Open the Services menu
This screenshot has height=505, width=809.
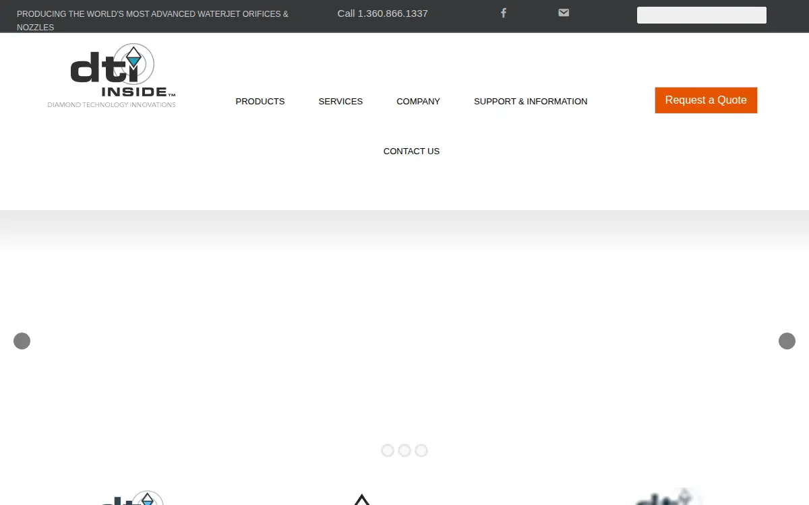point(340,101)
